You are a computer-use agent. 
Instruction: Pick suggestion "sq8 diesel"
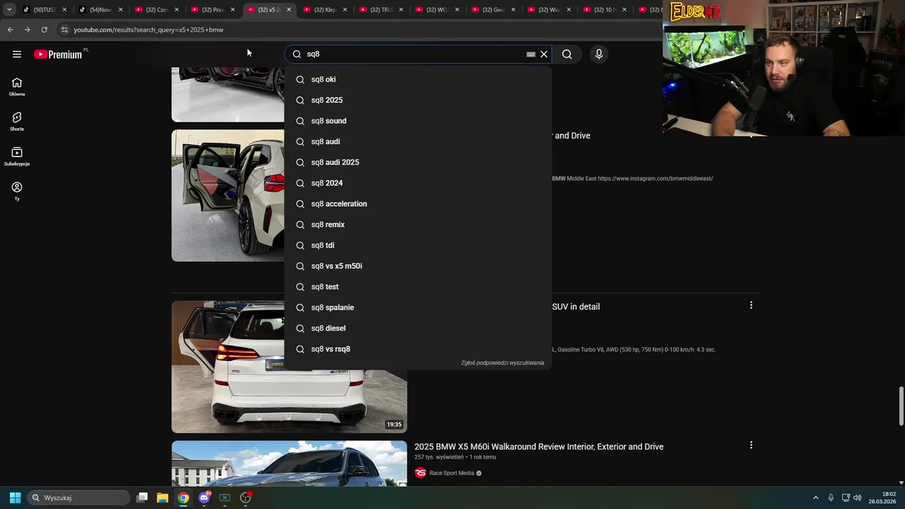418,328
